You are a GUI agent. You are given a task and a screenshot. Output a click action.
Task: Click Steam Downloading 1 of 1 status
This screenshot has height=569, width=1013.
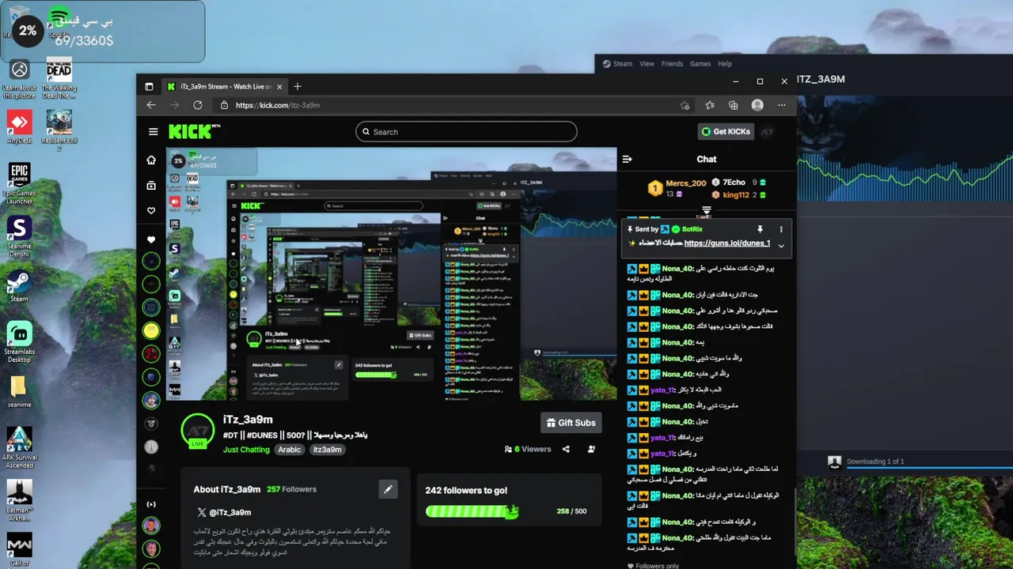coord(875,462)
